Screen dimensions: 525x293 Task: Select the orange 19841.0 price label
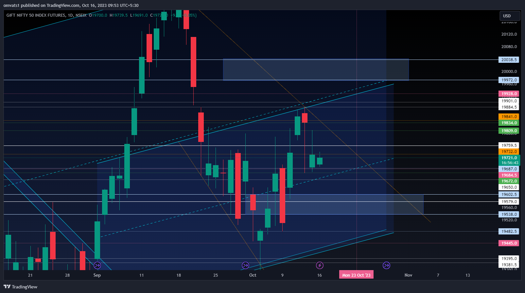pos(509,117)
